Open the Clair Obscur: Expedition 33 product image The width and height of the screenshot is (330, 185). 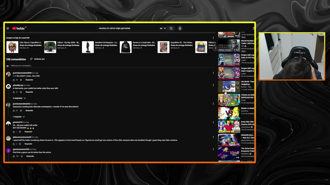[12, 47]
